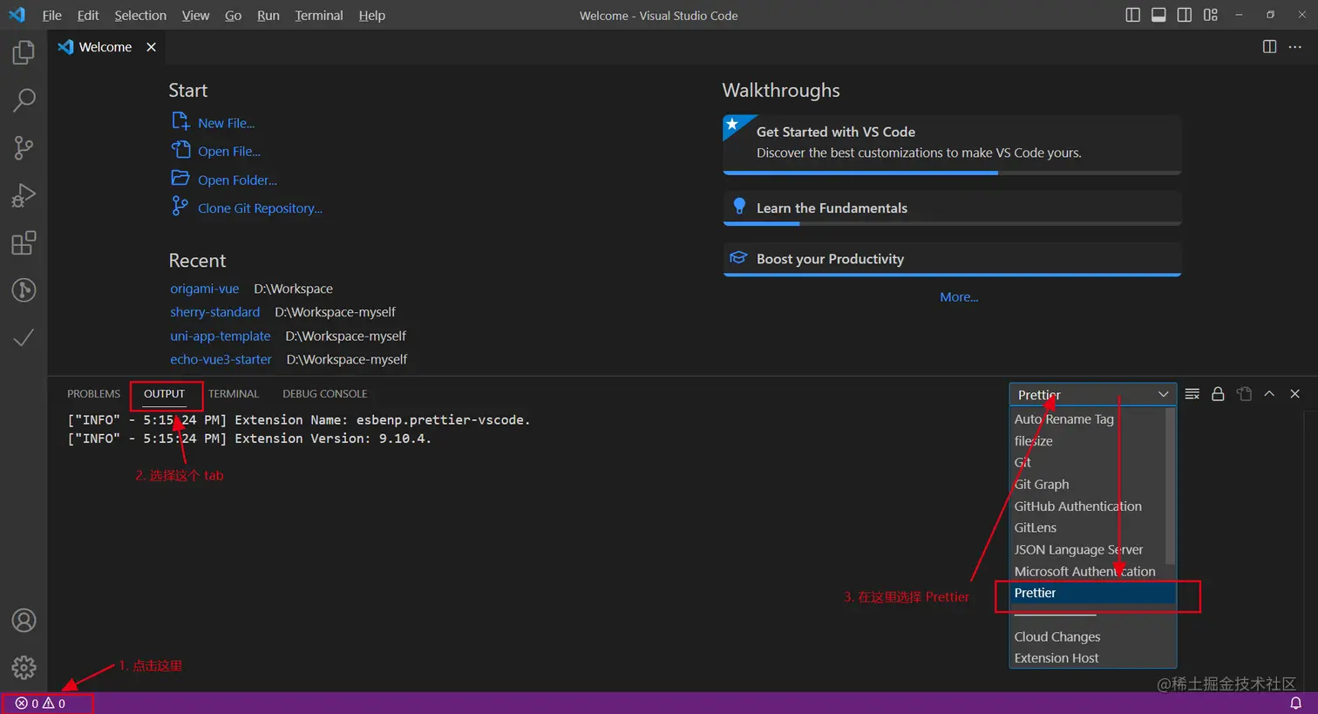
Task: Open the Terminal menu
Action: click(319, 15)
